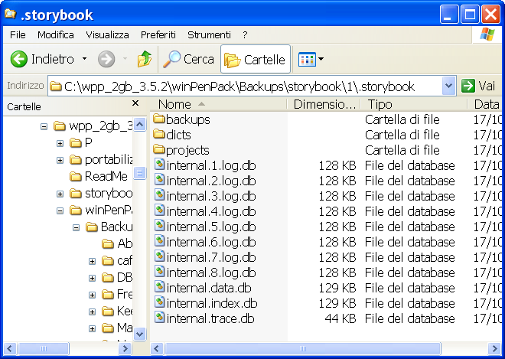Sort by the Data column header
The height and width of the screenshot is (359, 505).
tap(484, 104)
